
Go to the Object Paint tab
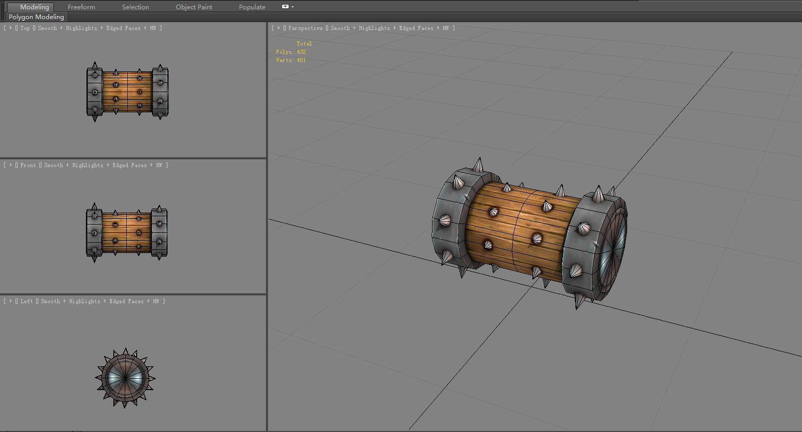(x=194, y=7)
